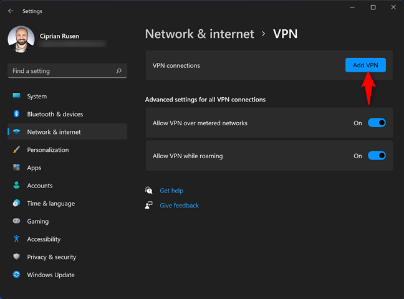The image size is (404, 299).
Task: Click the Advanced settings for all VPN connections heading
Action: pos(205,100)
